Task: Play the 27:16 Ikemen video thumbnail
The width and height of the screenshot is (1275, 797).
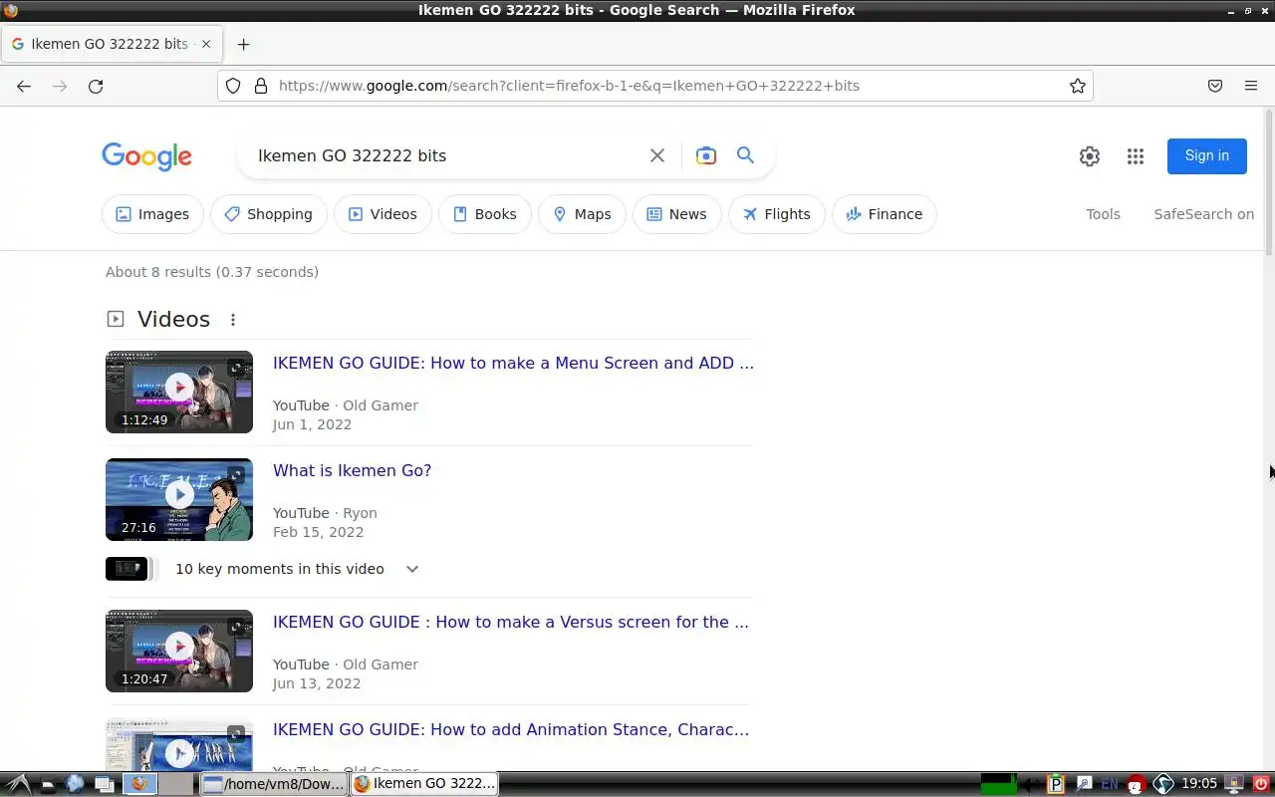Action: [x=179, y=499]
